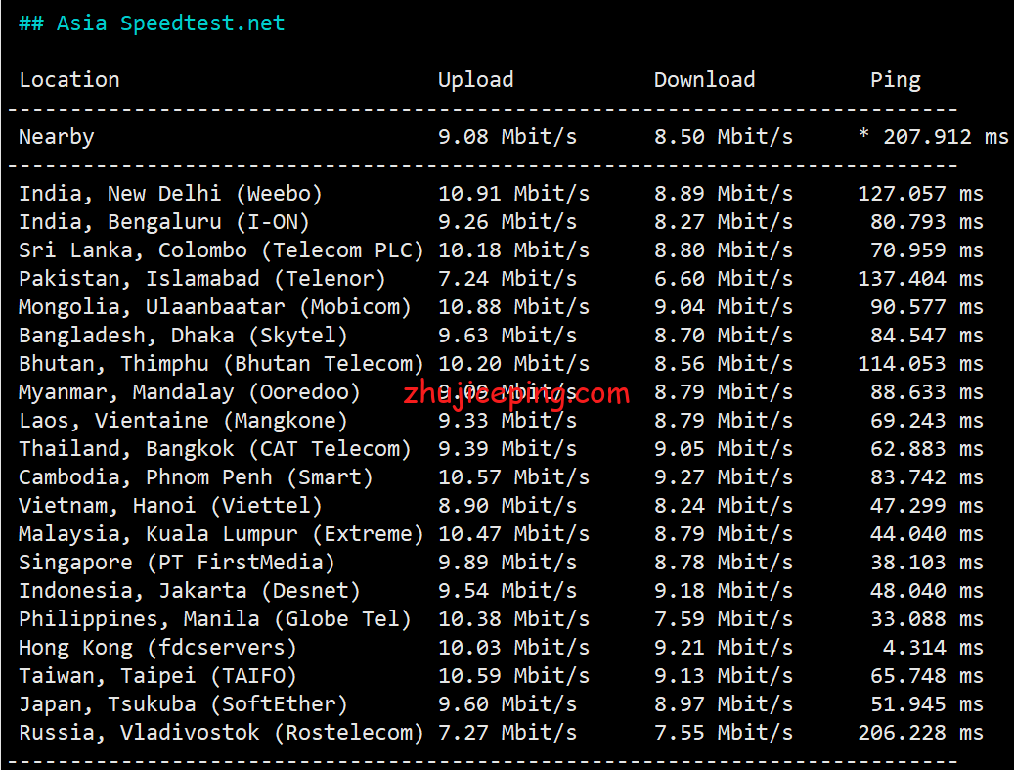1014x770 pixels.
Task: Click upload "10.18 Mbit/s" for Colombo
Action: click(513, 250)
